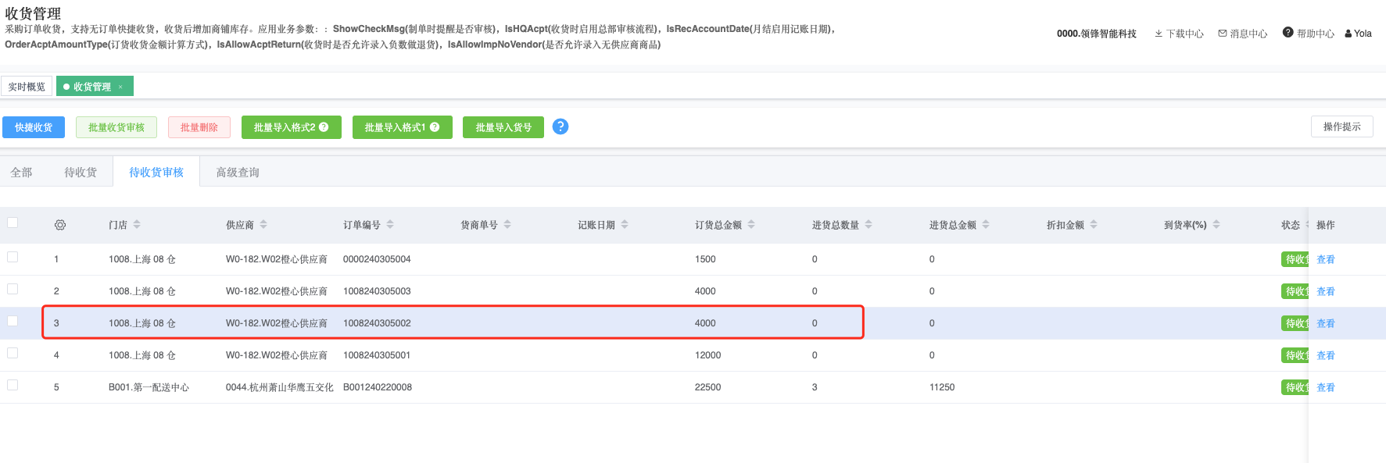Click 查看 for order 1008240305002
Viewport: 1386px width, 463px height.
click(x=1326, y=323)
